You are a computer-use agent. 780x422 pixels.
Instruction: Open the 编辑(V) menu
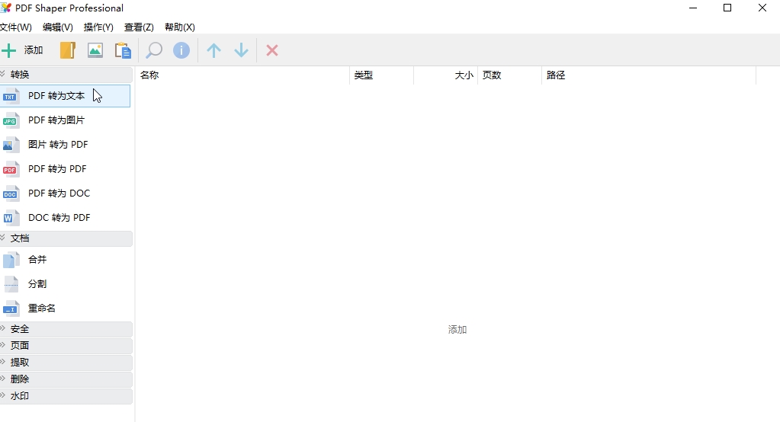58,27
